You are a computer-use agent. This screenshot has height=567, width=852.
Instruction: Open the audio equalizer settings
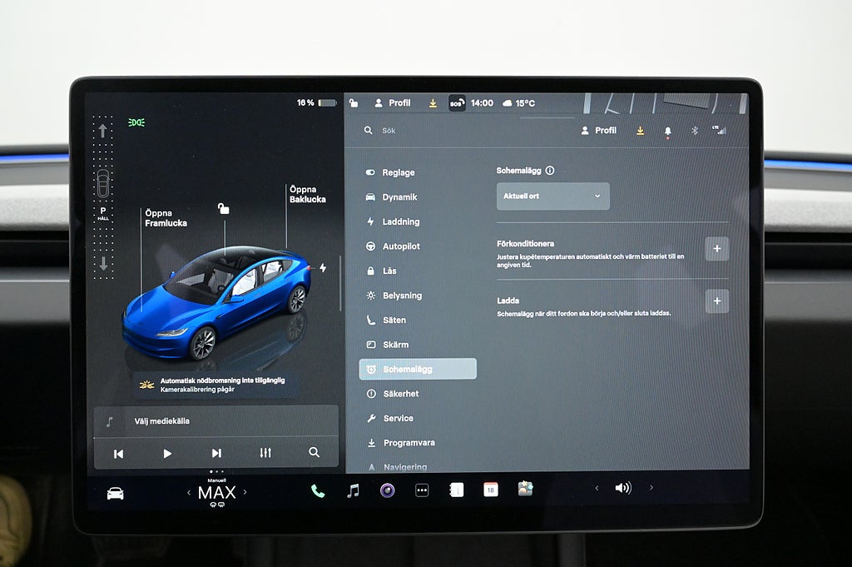(265, 453)
